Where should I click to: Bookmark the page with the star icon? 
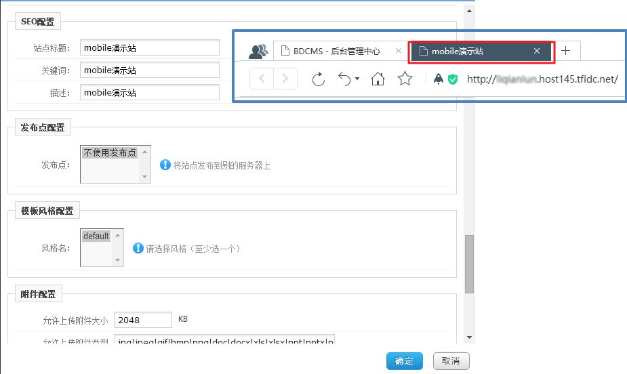(405, 79)
